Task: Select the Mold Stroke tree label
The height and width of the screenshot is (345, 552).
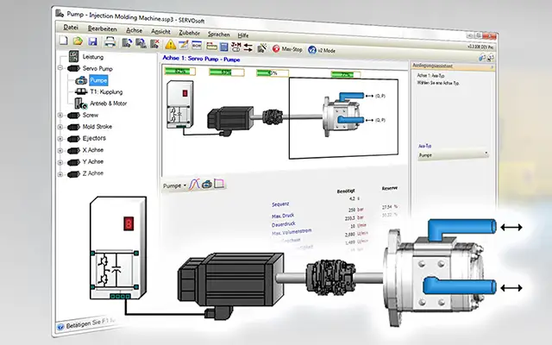Action: pos(97,127)
